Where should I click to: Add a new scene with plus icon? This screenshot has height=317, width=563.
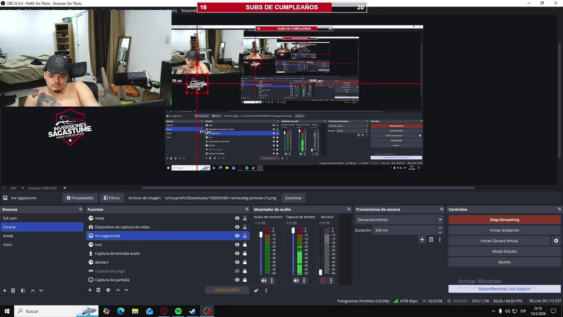click(x=5, y=291)
